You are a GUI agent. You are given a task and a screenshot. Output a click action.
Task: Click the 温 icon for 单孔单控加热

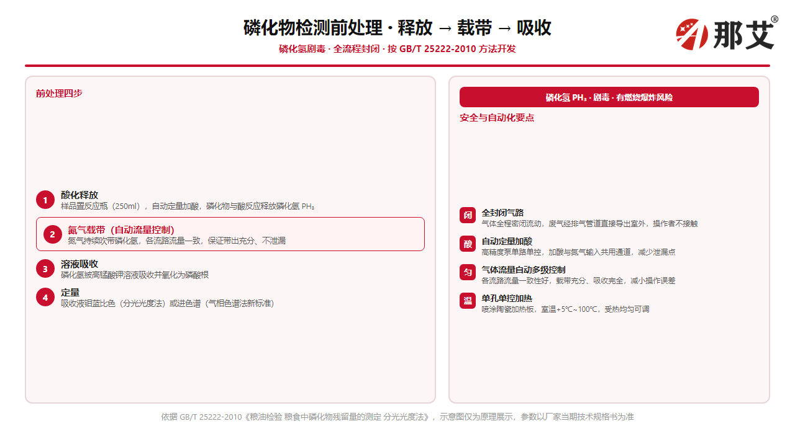(468, 301)
